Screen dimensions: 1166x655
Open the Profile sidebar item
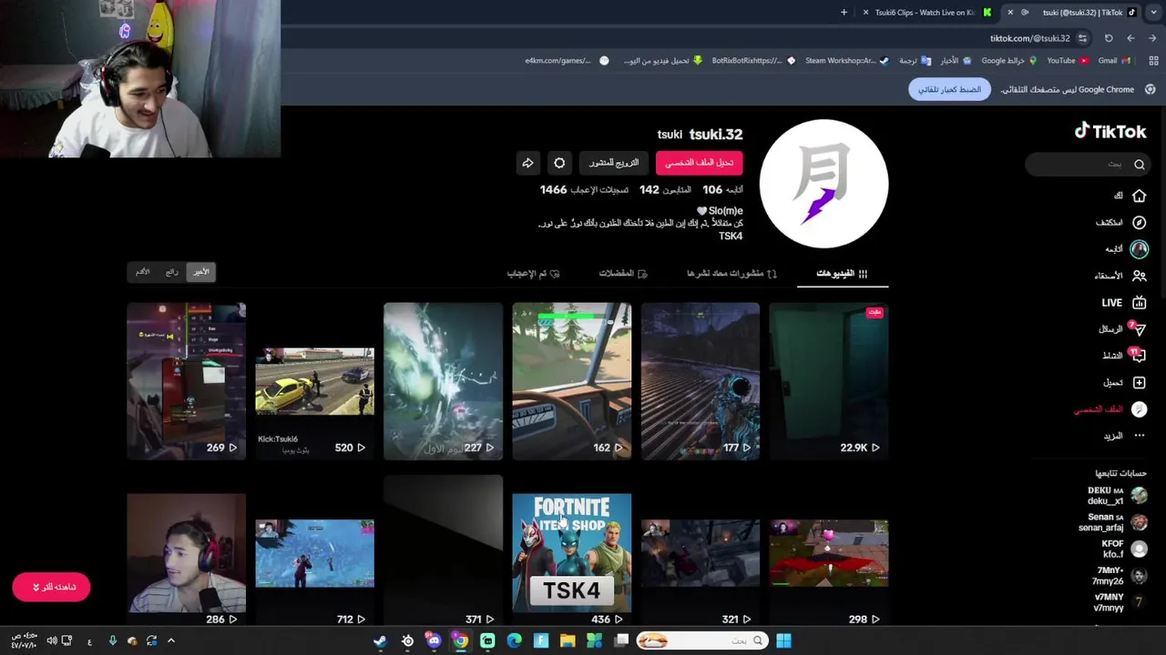[1110, 409]
